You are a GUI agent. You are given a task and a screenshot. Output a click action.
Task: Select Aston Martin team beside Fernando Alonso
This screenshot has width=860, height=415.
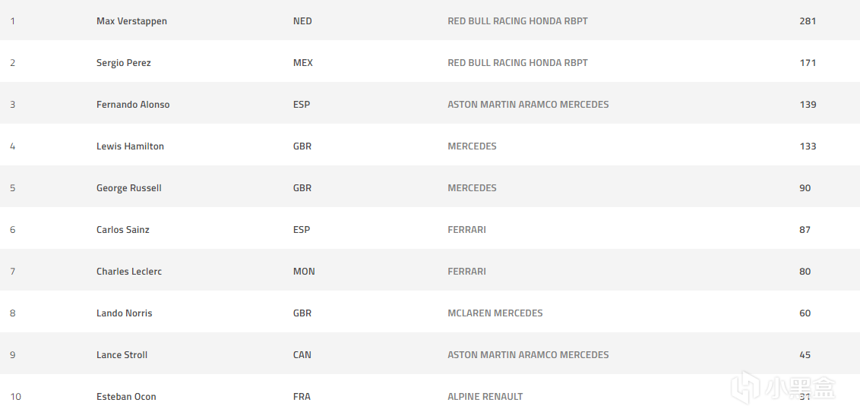pyautogui.click(x=528, y=105)
